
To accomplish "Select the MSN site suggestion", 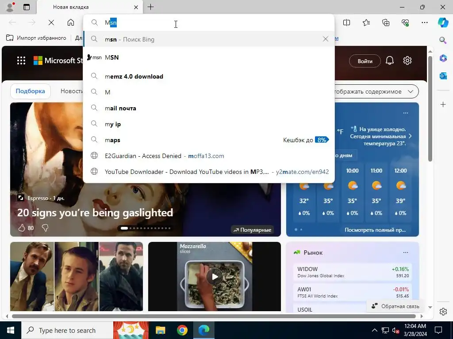I will coord(209,57).
